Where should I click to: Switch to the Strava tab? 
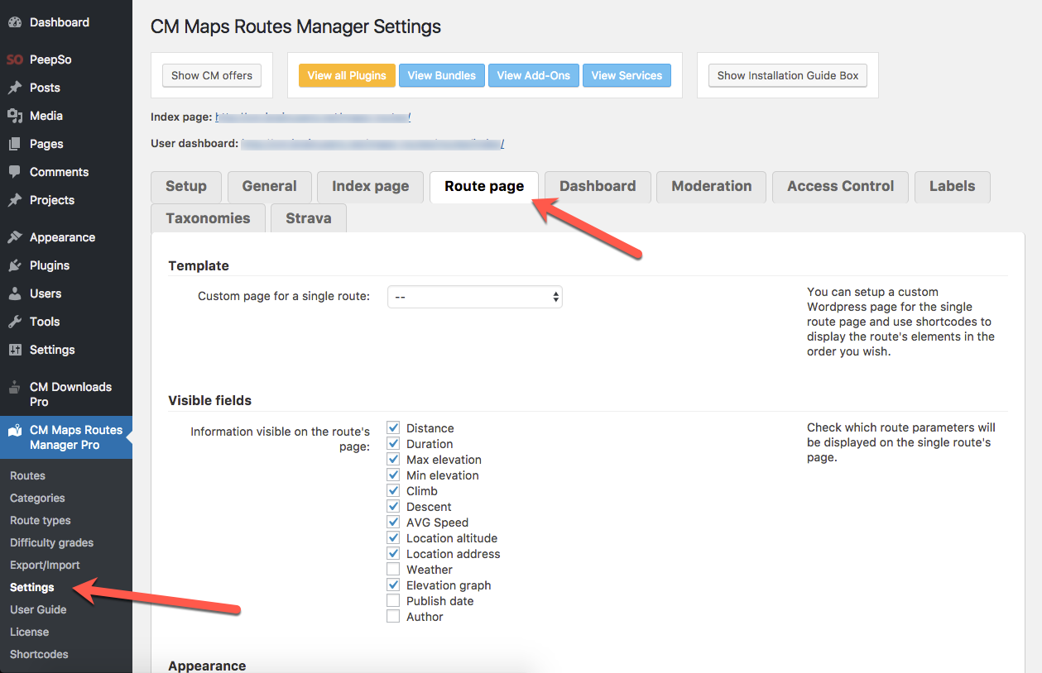click(309, 219)
